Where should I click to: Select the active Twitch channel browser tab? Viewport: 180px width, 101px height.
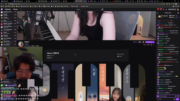81,1
